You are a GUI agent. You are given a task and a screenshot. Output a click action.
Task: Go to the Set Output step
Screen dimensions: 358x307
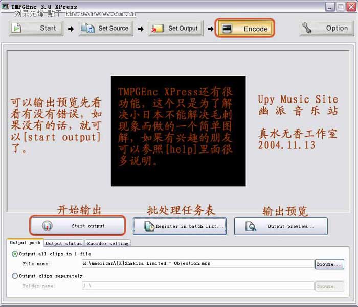[176, 28]
